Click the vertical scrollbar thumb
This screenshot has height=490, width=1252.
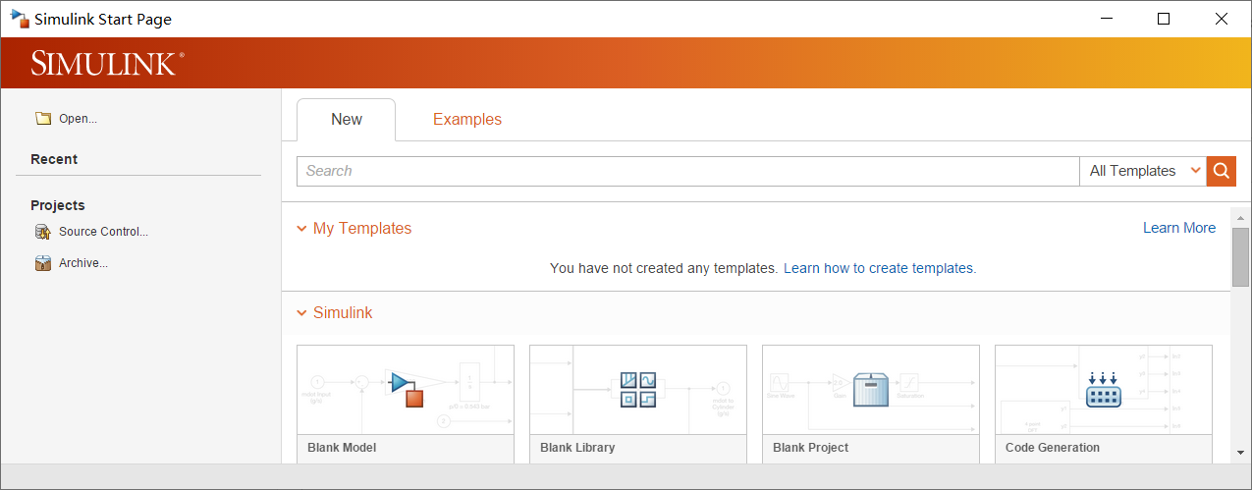coord(1240,257)
